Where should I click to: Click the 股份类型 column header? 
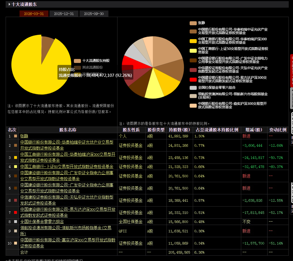coord(156,130)
